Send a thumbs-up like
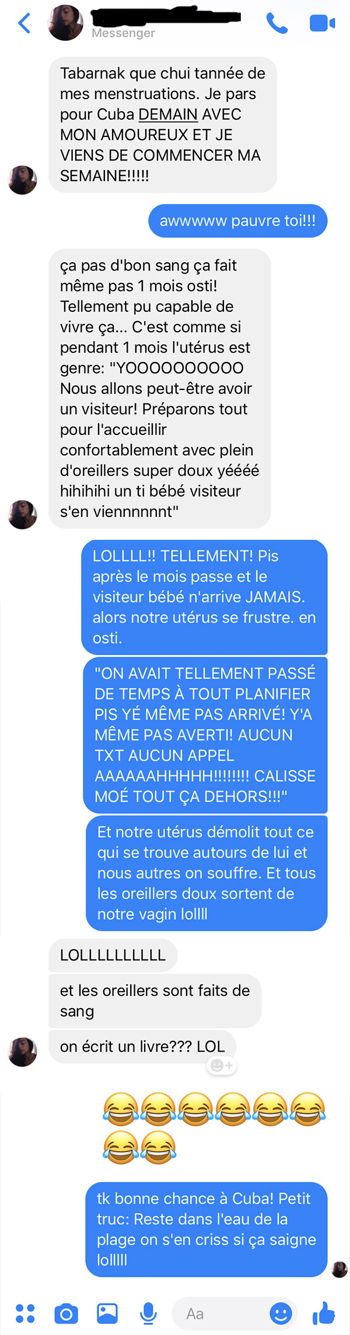350x1335 pixels. (324, 1313)
